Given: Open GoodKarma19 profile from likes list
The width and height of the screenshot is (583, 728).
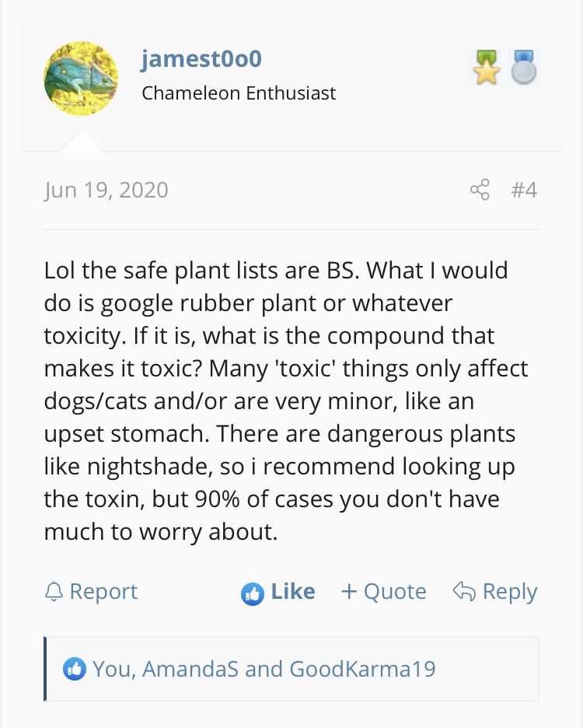Looking at the screenshot, I should pyautogui.click(x=362, y=669).
